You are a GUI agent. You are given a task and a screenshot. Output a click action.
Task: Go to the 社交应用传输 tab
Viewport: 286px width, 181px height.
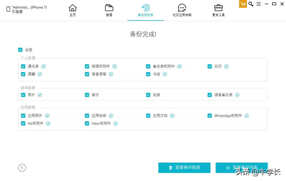click(182, 11)
